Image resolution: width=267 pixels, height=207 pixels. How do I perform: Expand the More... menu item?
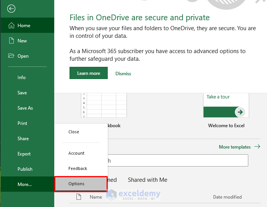tap(24, 184)
